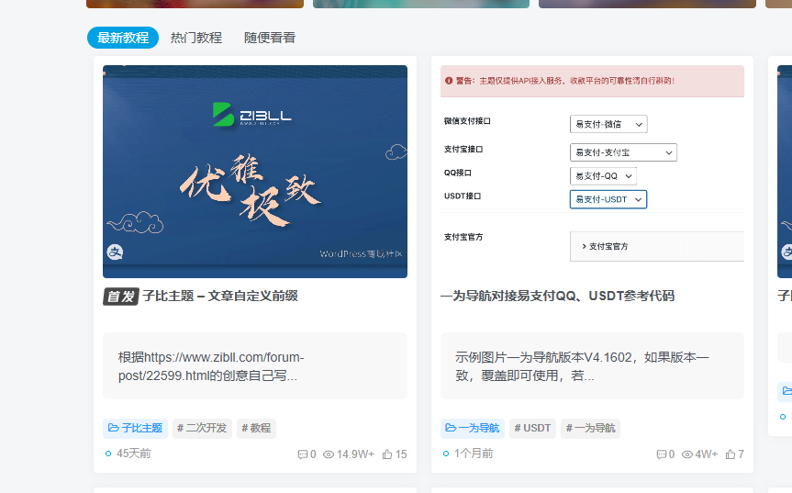This screenshot has height=493, width=792.
Task: Click the comment icon on 一为导航 card
Action: click(661, 454)
